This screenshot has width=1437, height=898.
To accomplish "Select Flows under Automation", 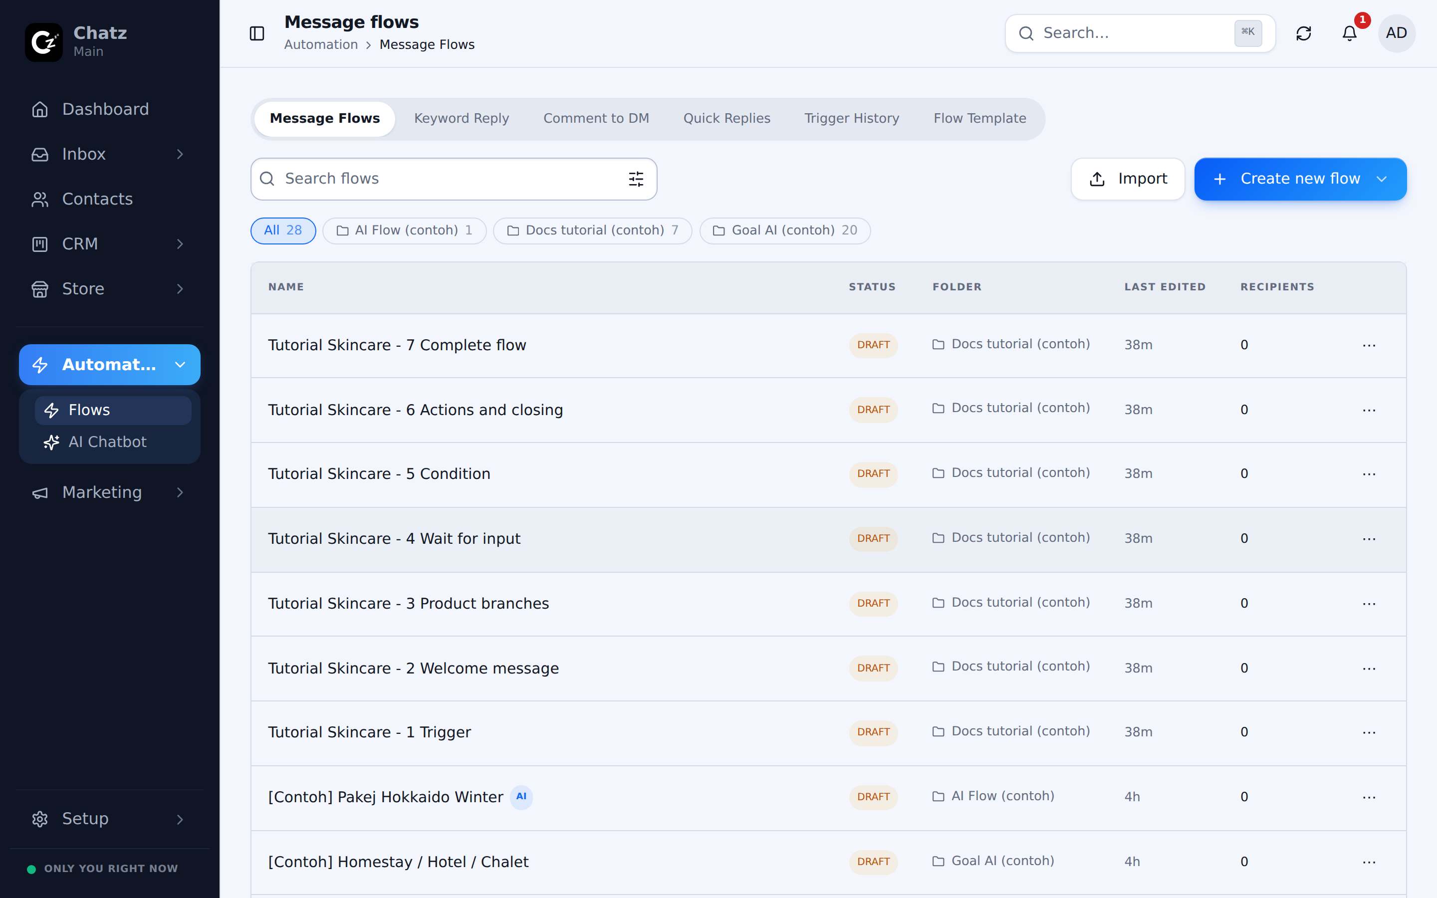I will tap(113, 410).
